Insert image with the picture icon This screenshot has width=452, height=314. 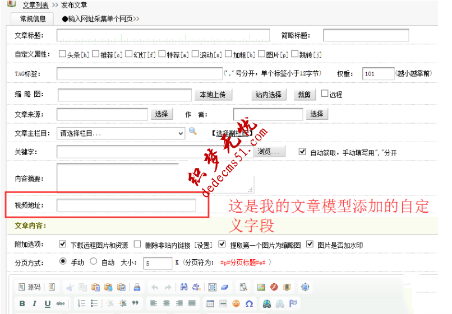(x=261, y=287)
